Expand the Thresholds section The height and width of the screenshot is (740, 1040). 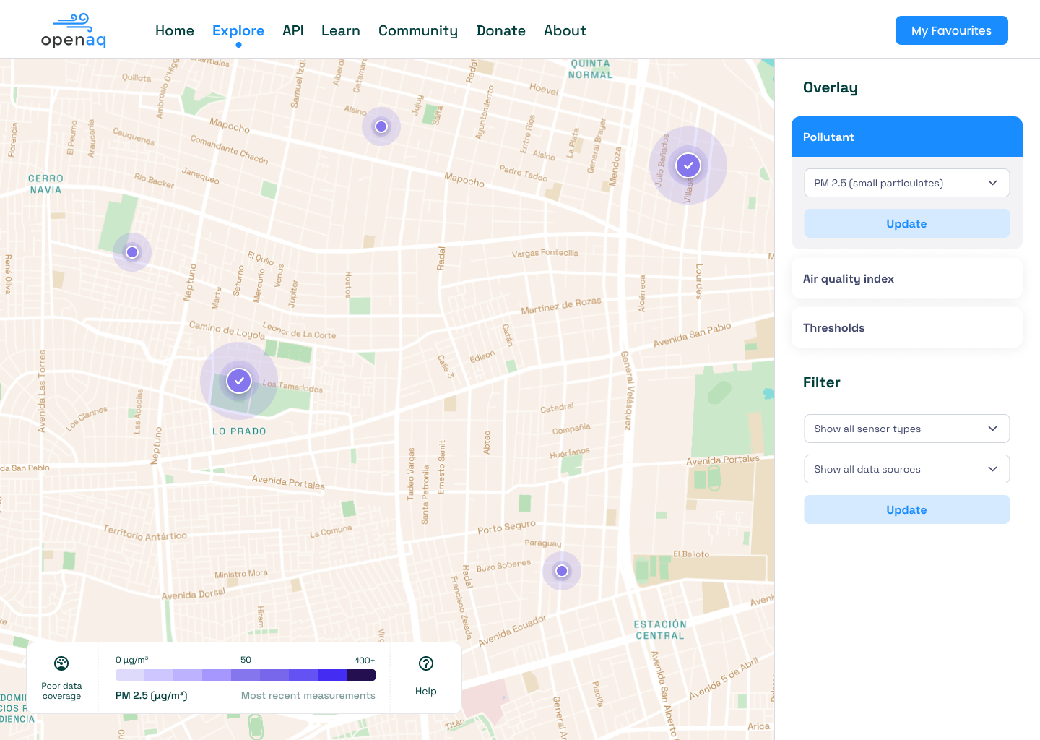pyautogui.click(x=906, y=327)
